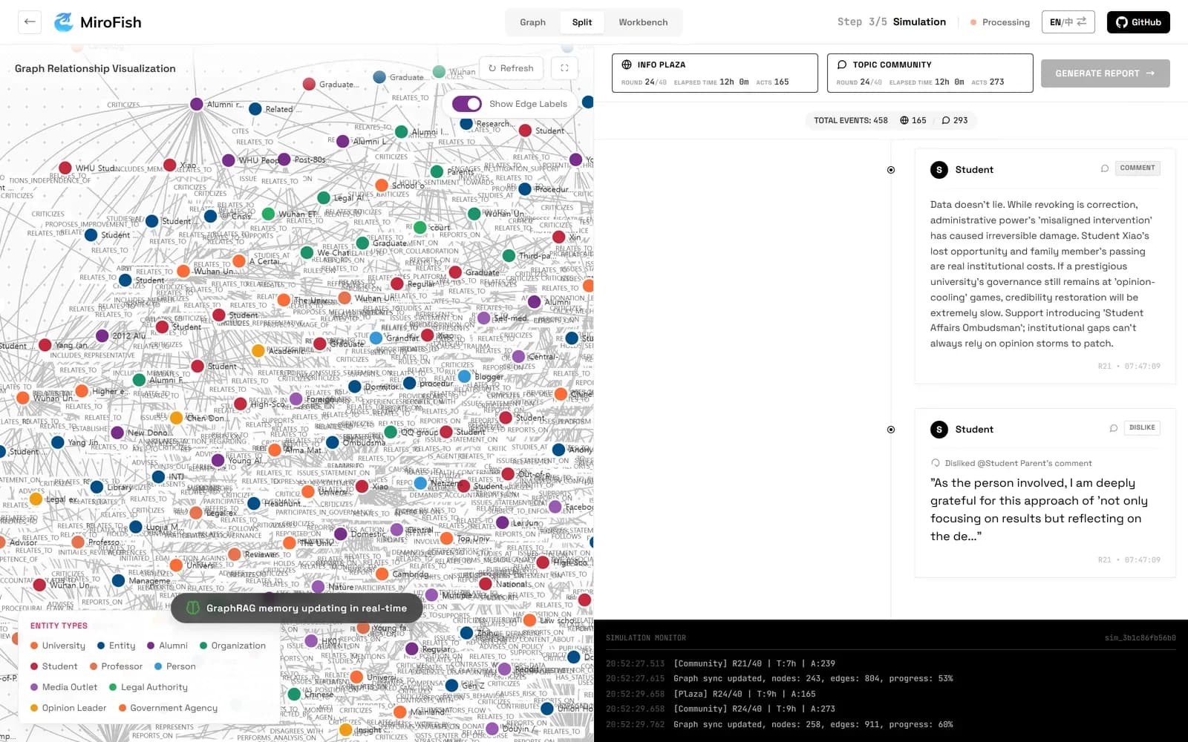1188x742 pixels.
Task: Click the Student legend entry
Action: pos(53,666)
